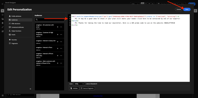Add 'Interest in Plans' audience

(x=58, y=49)
